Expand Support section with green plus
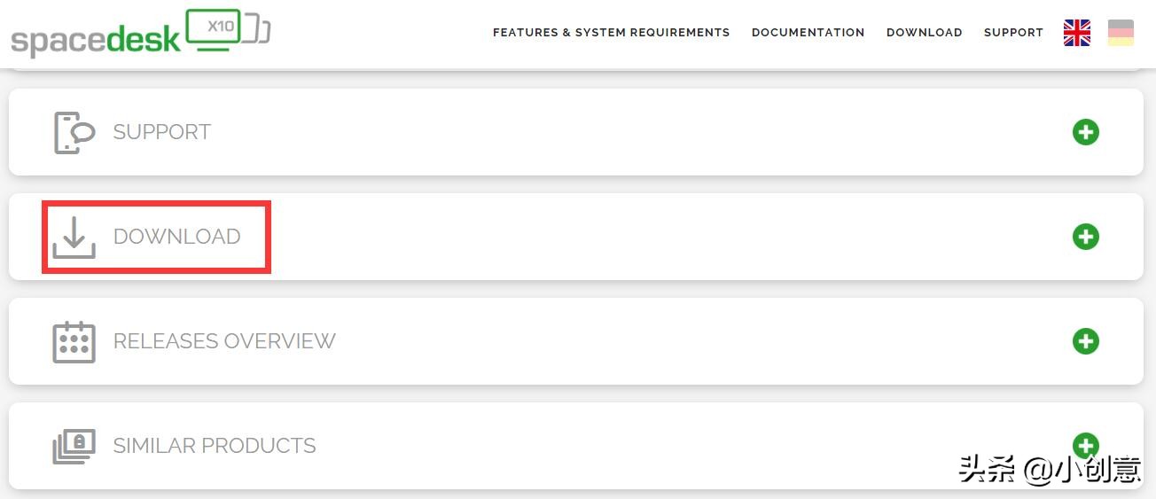Viewport: 1156px width, 499px height. coord(1086,132)
